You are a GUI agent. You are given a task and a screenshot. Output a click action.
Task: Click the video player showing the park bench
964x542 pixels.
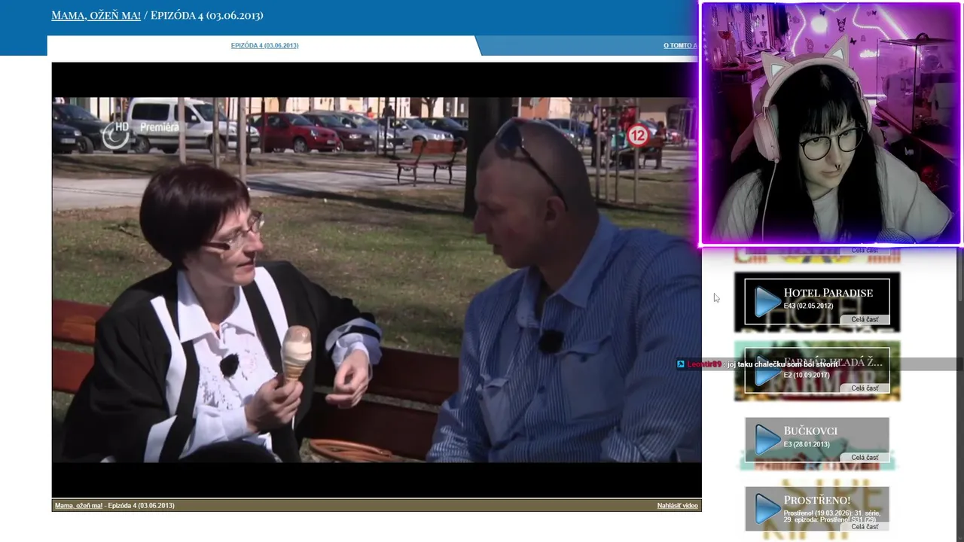point(377,279)
